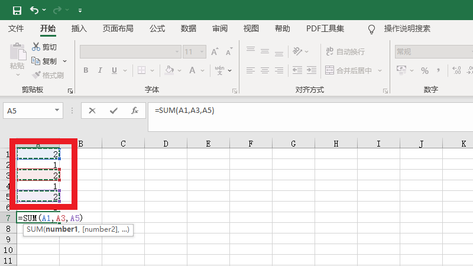473x266 pixels.
Task: Click the increase font size icon
Action: pos(215,52)
